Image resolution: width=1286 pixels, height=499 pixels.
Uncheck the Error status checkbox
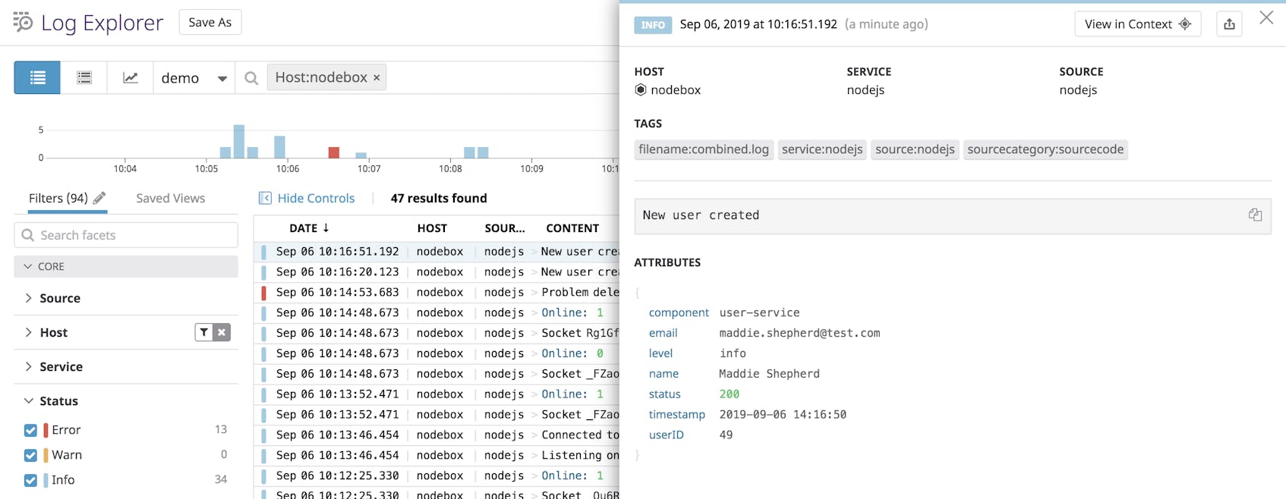click(x=30, y=430)
